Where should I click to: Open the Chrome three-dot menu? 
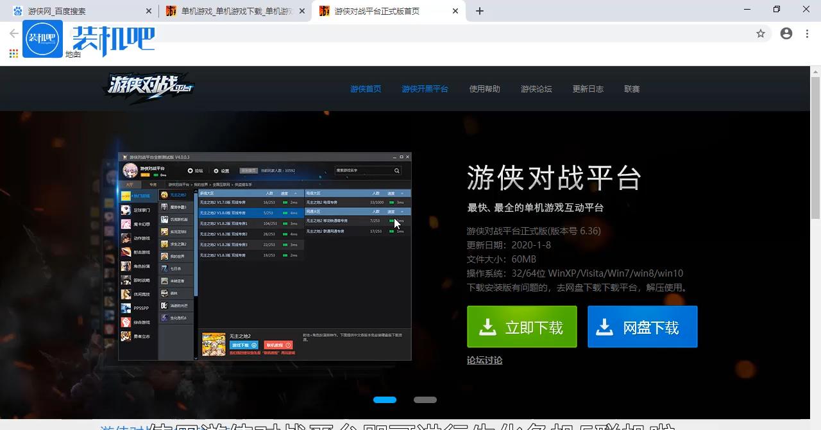[808, 33]
